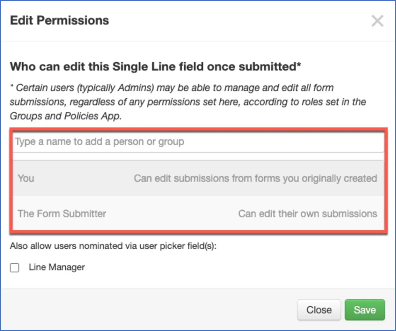Image resolution: width=396 pixels, height=331 pixels.
Task: Click the asterisk after 'once submitted'
Action: coord(299,65)
